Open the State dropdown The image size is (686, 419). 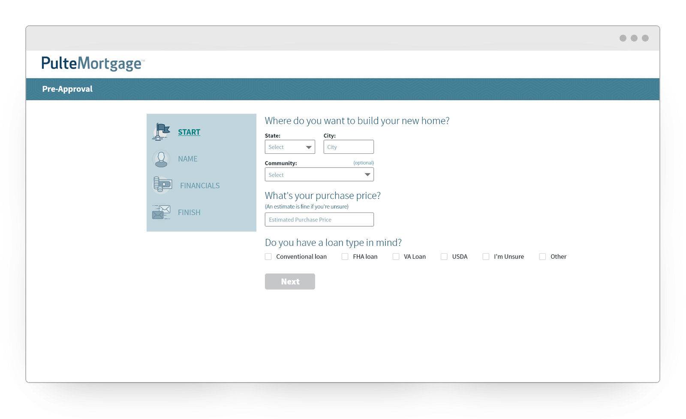(x=290, y=147)
